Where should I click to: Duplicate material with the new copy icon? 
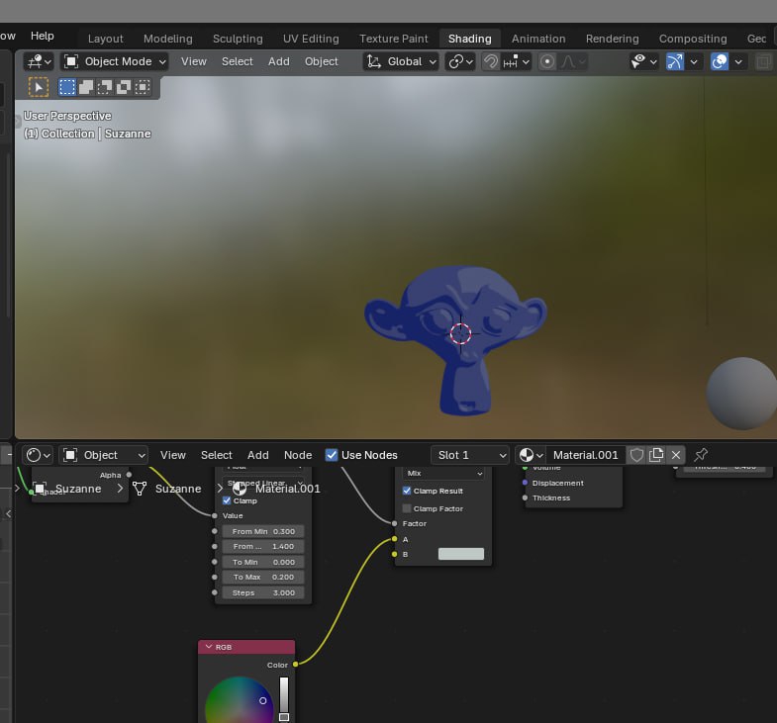(656, 455)
